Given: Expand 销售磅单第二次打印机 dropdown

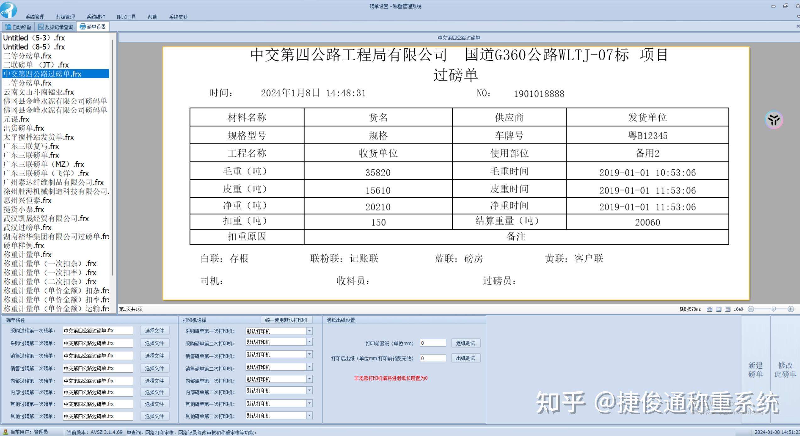Looking at the screenshot, I should click(x=310, y=367).
